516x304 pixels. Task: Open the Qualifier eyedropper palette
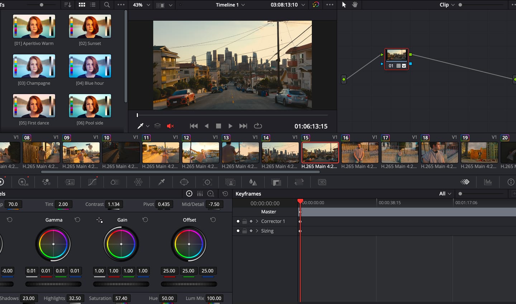162,182
